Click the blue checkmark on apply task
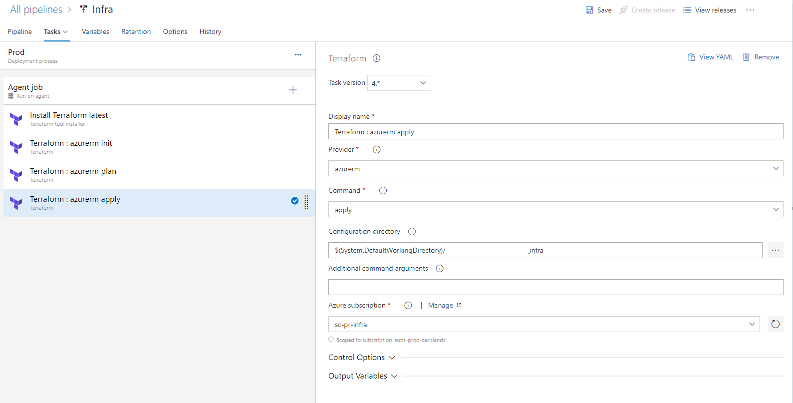This screenshot has height=403, width=793. tap(295, 201)
